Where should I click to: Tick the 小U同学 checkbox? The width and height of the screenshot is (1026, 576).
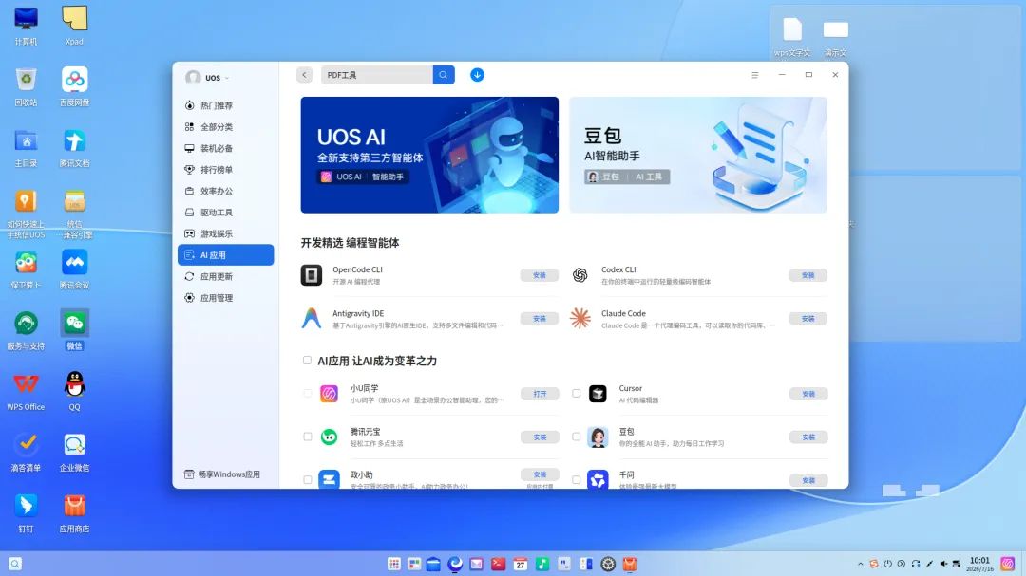308,394
